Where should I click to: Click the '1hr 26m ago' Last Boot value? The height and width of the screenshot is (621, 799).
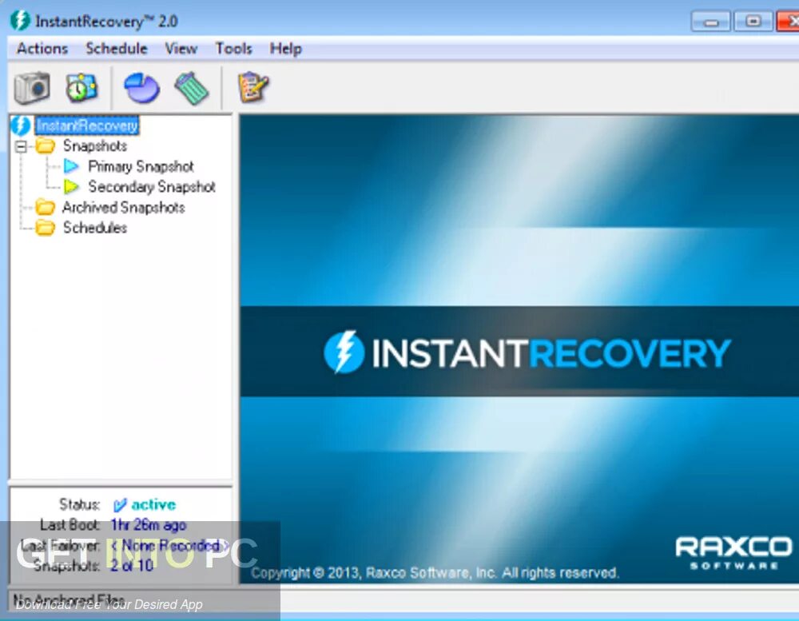[149, 524]
